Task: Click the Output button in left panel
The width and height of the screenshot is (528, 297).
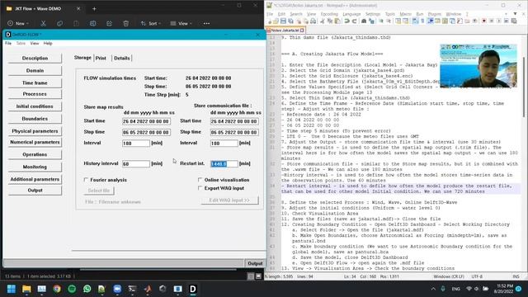Action: [35, 191]
